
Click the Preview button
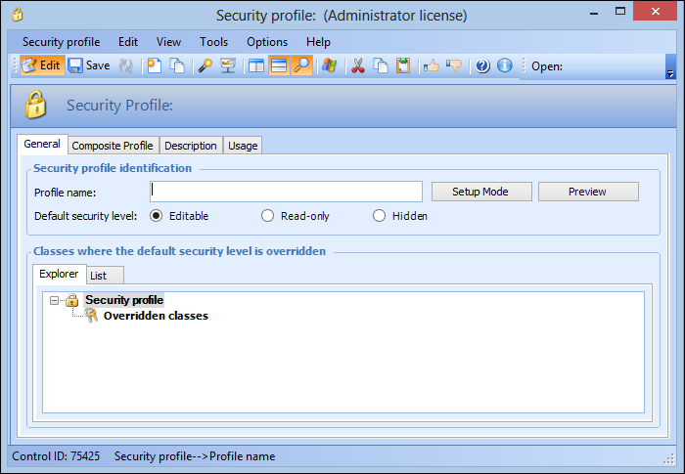(x=587, y=192)
